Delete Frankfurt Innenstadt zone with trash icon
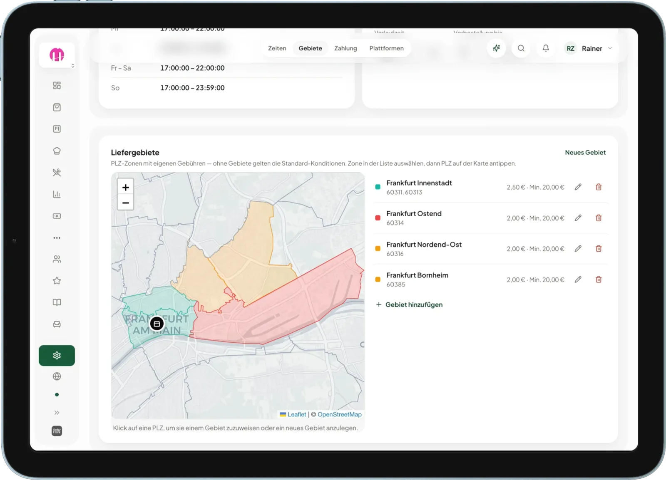Viewport: 666px width, 480px height. [599, 187]
